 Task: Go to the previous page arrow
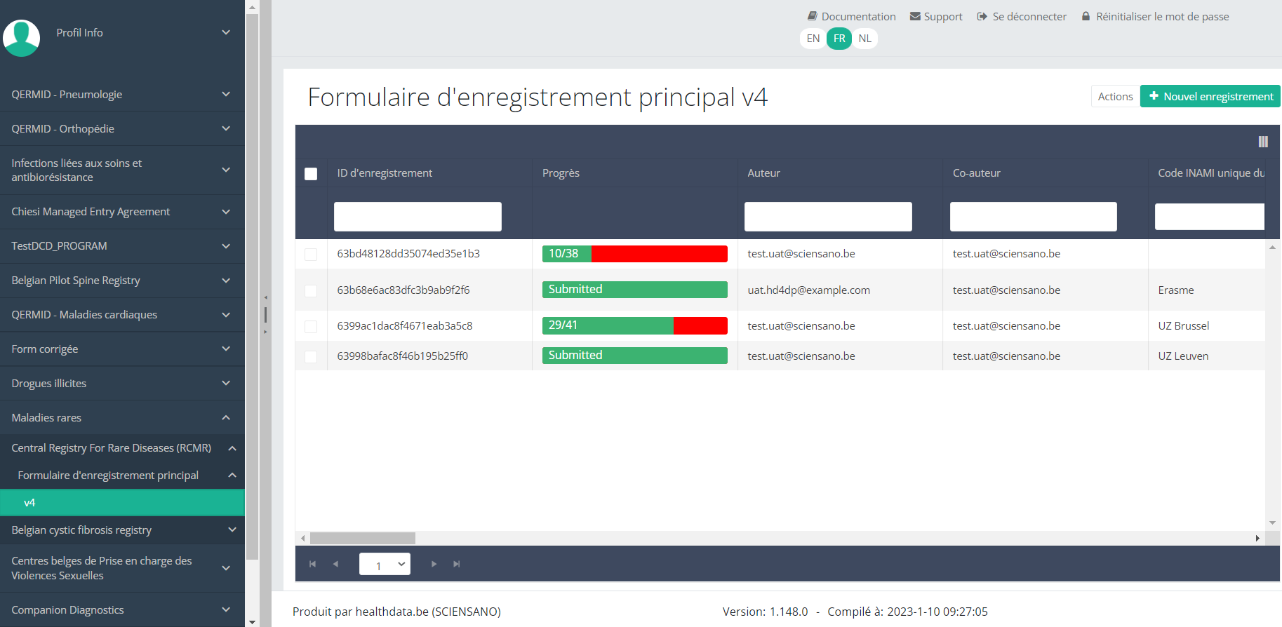(x=335, y=564)
